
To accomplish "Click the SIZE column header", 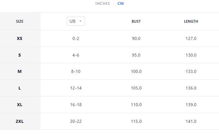I will [20, 21].
